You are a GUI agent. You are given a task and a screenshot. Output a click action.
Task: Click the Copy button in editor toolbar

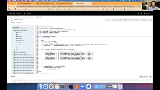pos(121,20)
